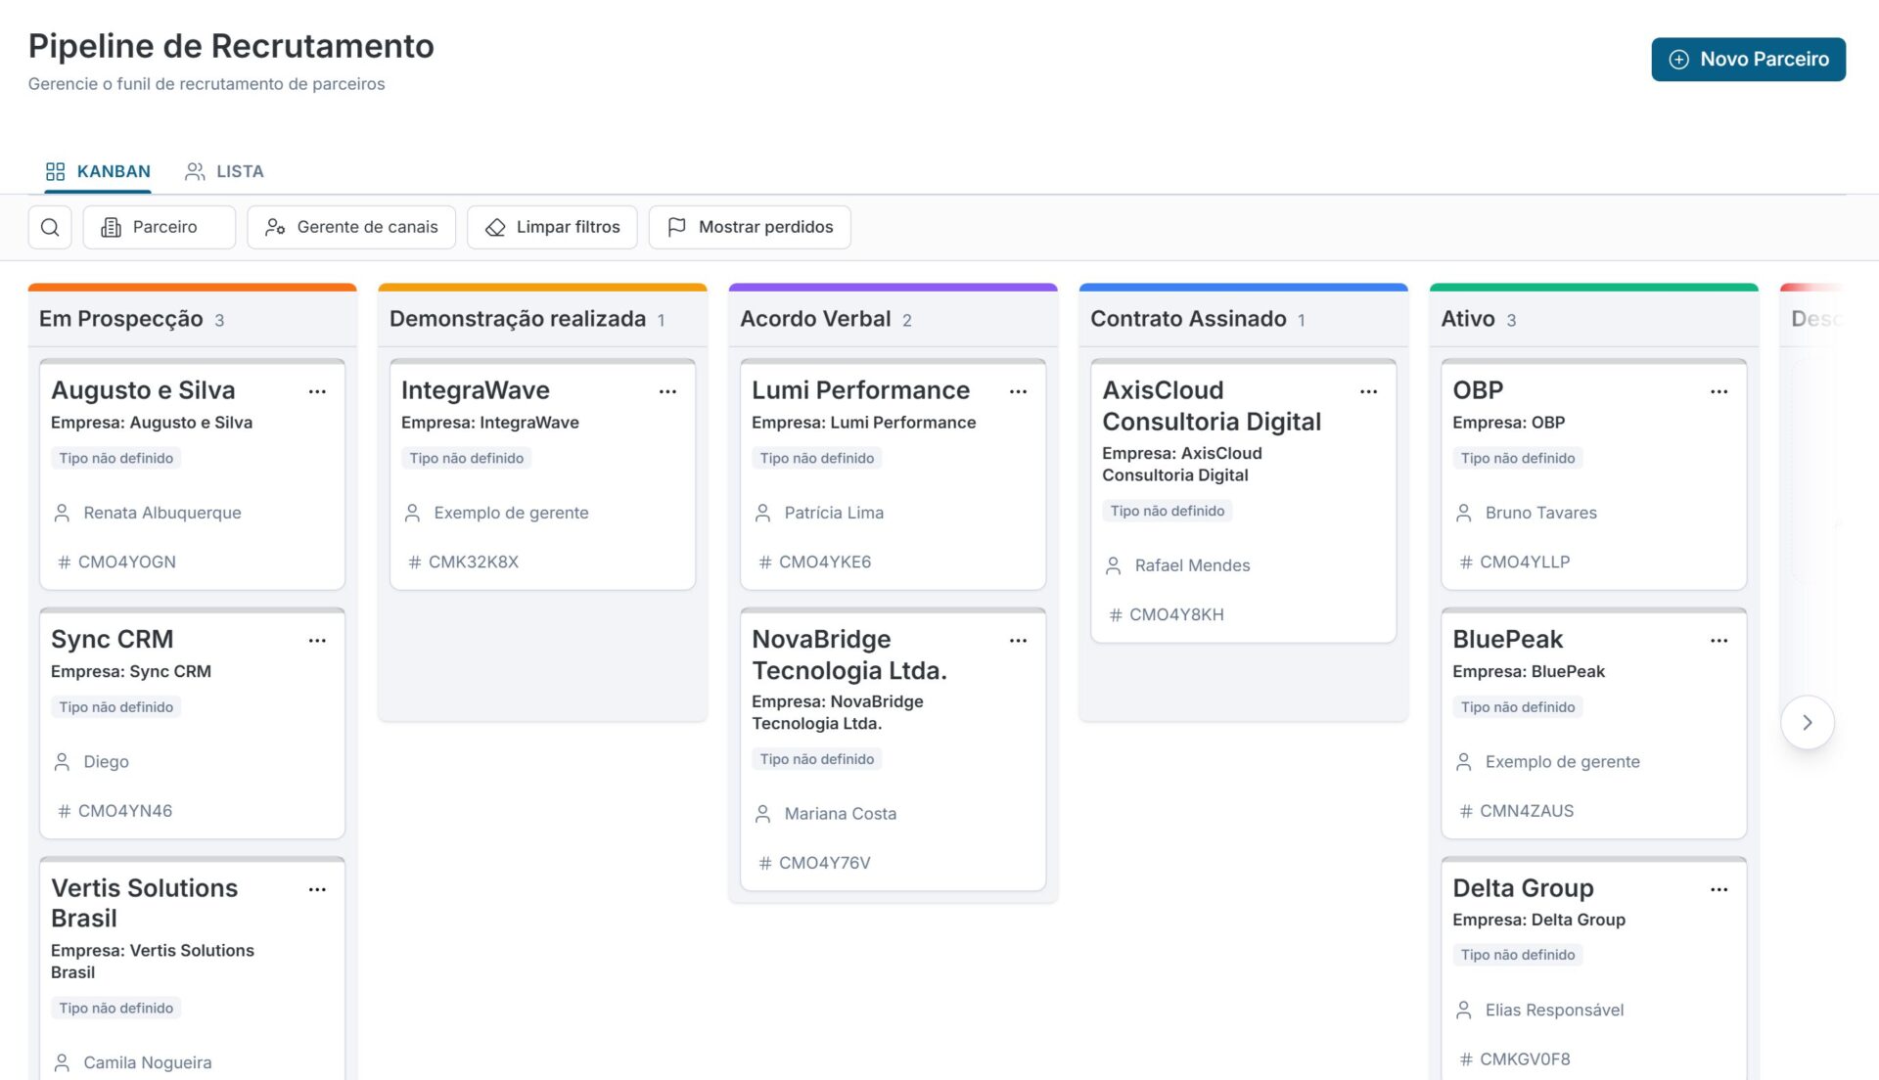Image resolution: width=1879 pixels, height=1080 pixels.
Task: Click the code CMO4YOGN
Action: (127, 562)
